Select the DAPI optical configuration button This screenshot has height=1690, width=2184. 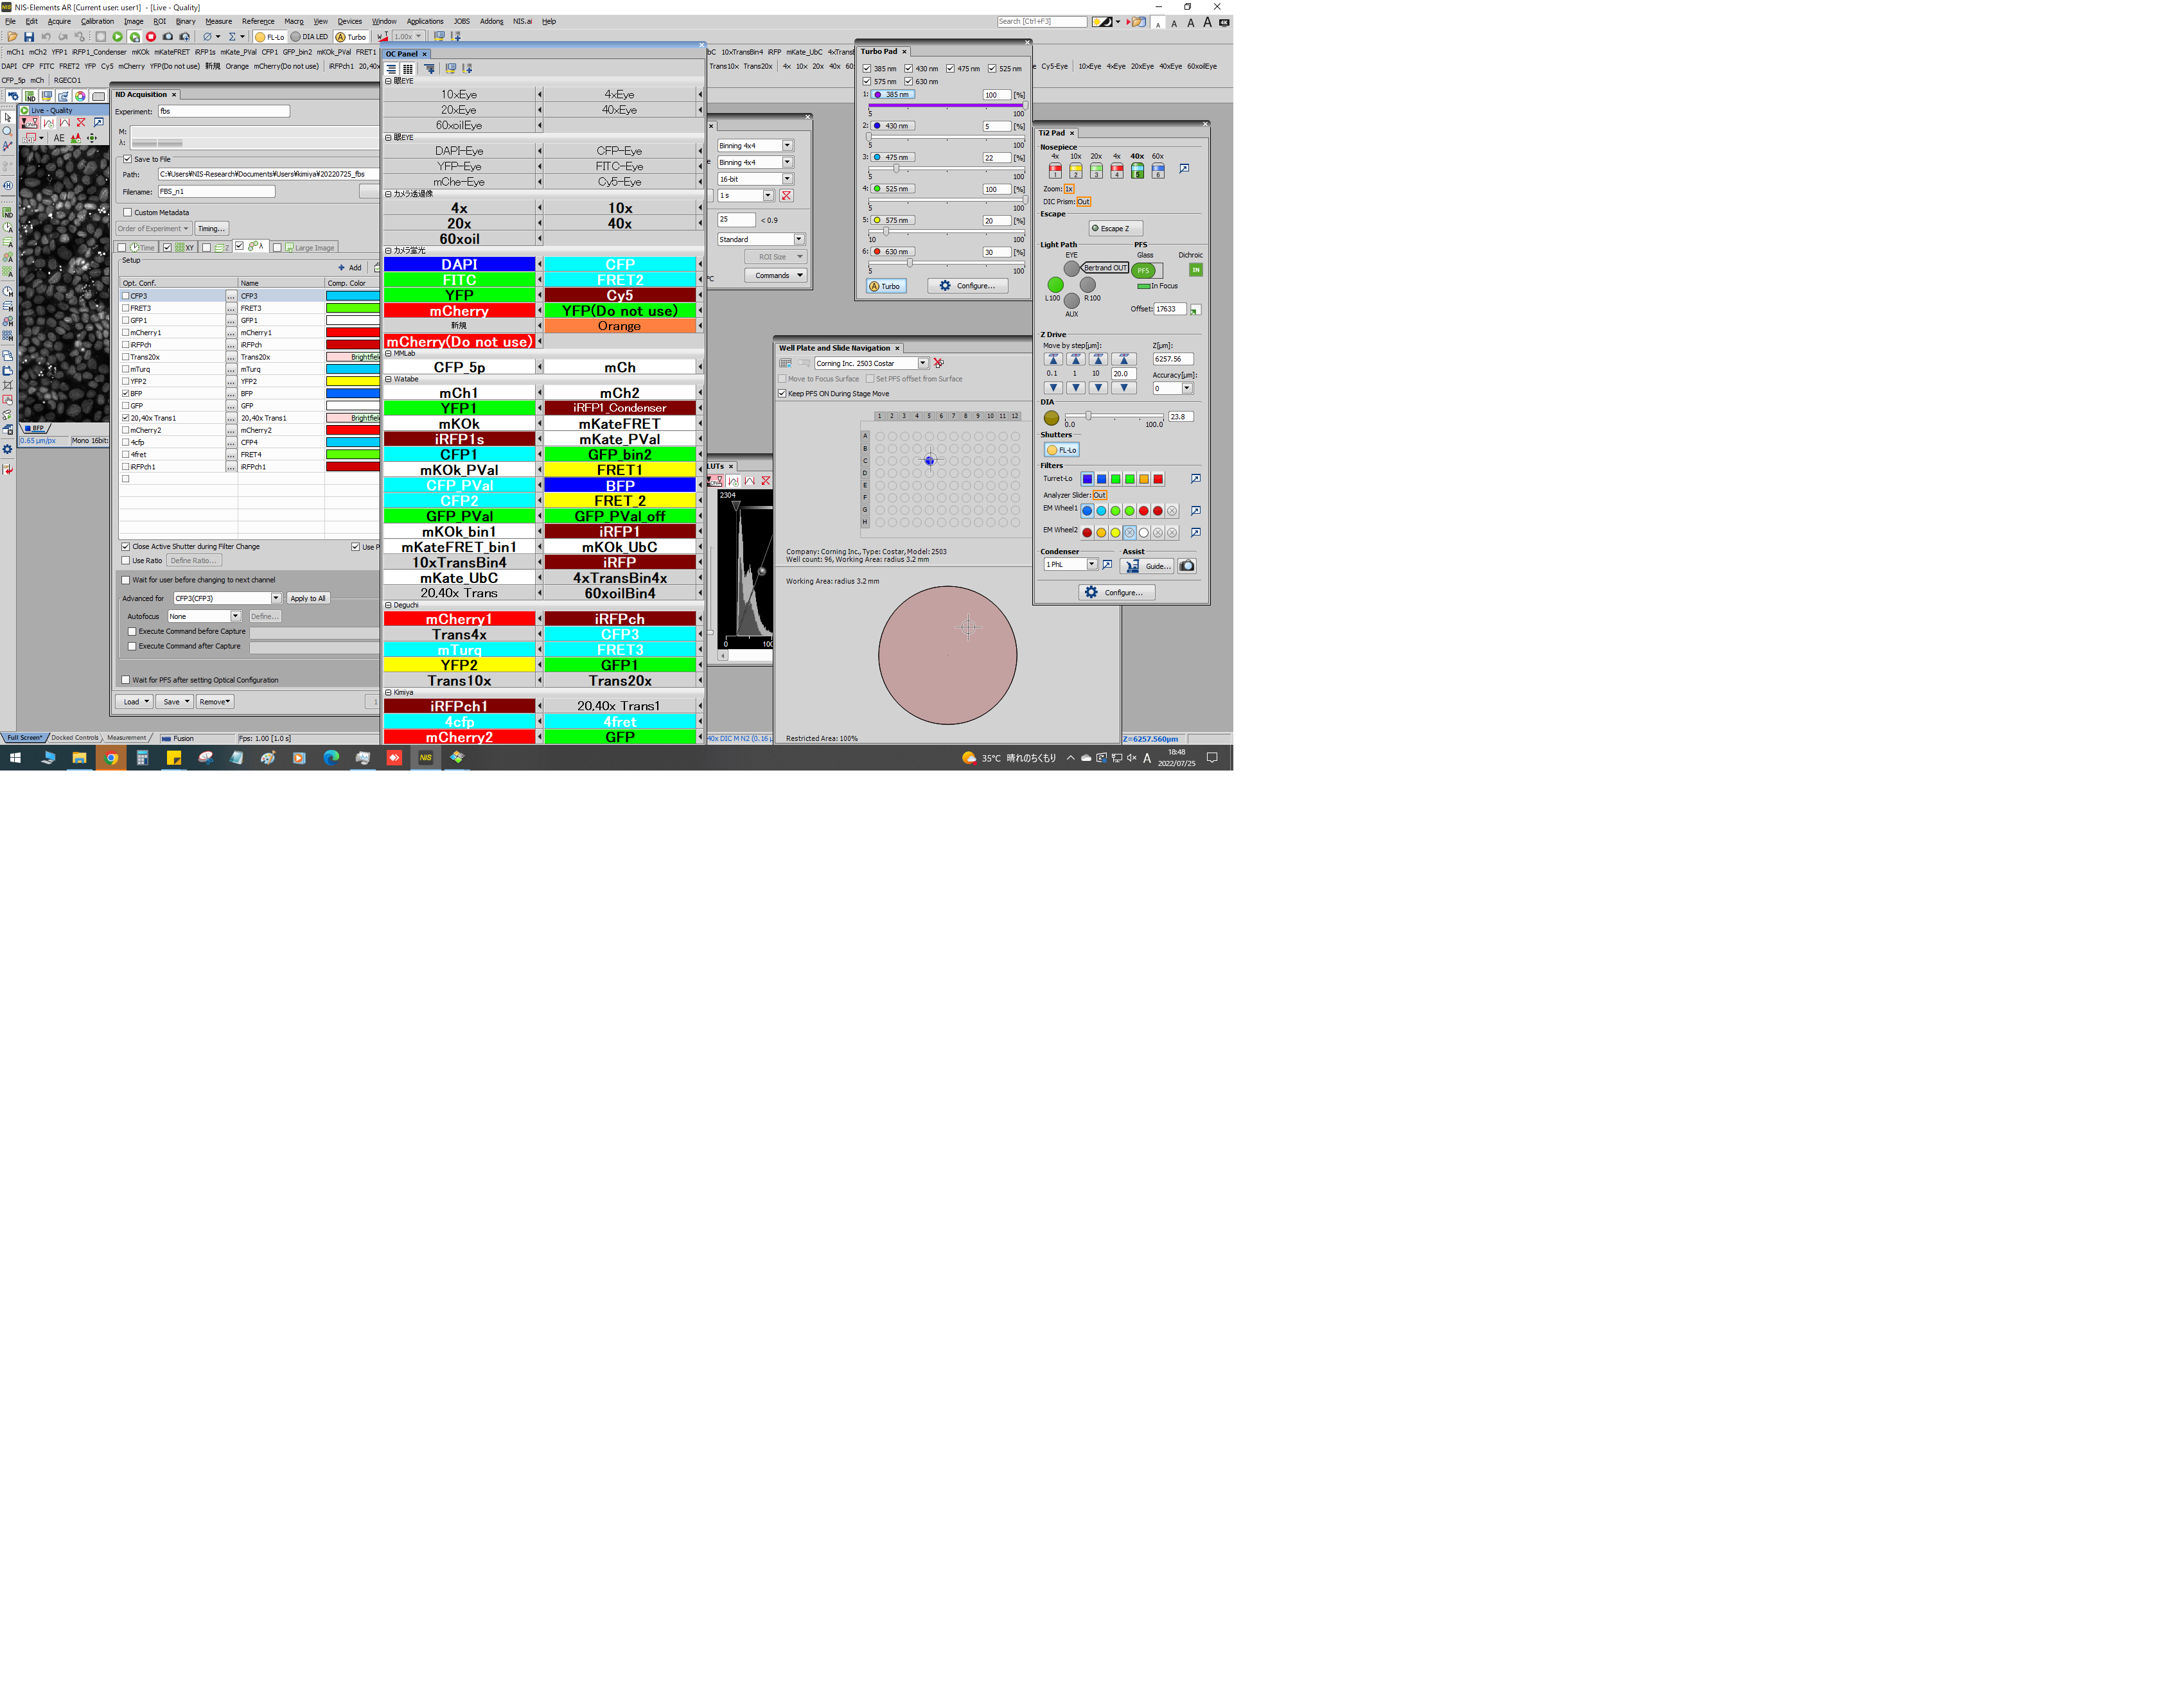459,265
